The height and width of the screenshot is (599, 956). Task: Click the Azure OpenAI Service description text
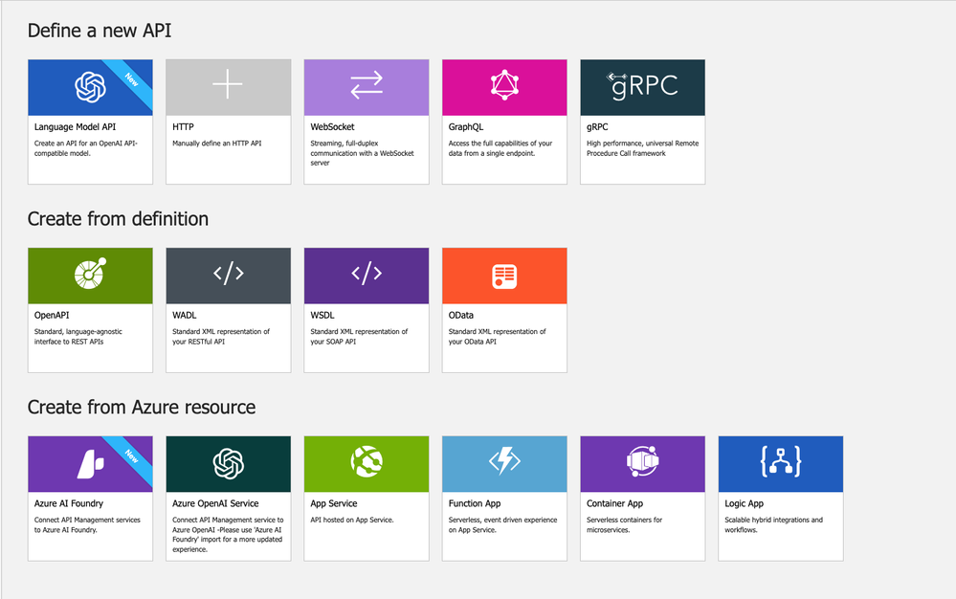pos(228,534)
